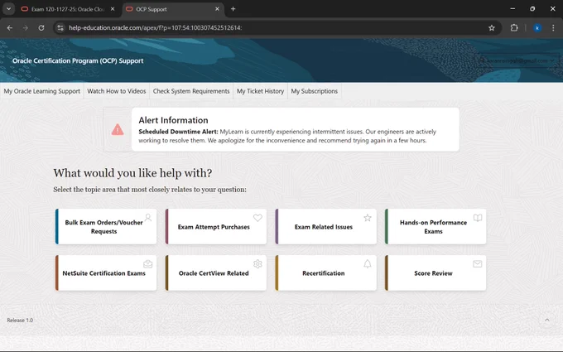Open My Oracle Learning Support menu
This screenshot has width=563, height=352.
[42, 91]
